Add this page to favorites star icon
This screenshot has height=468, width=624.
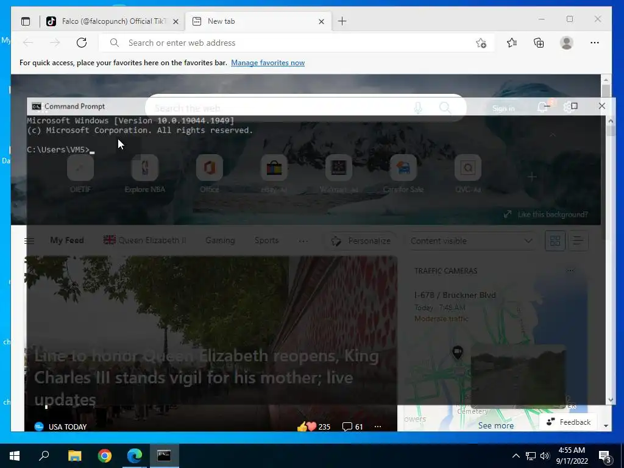pos(481,43)
